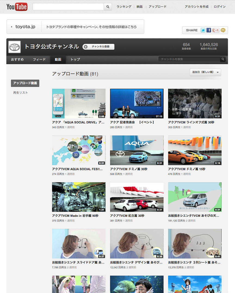Share via Google +1 icon
This screenshot has height=293, width=235.
point(215,30)
